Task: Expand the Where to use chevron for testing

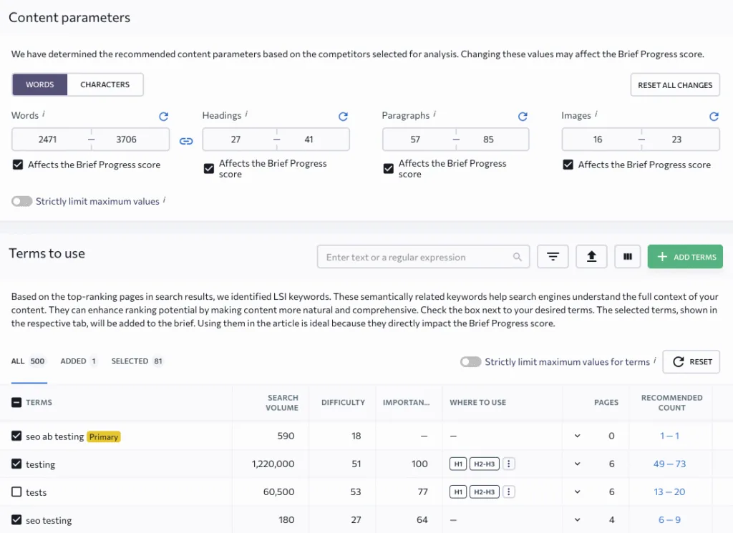Action: (x=577, y=464)
